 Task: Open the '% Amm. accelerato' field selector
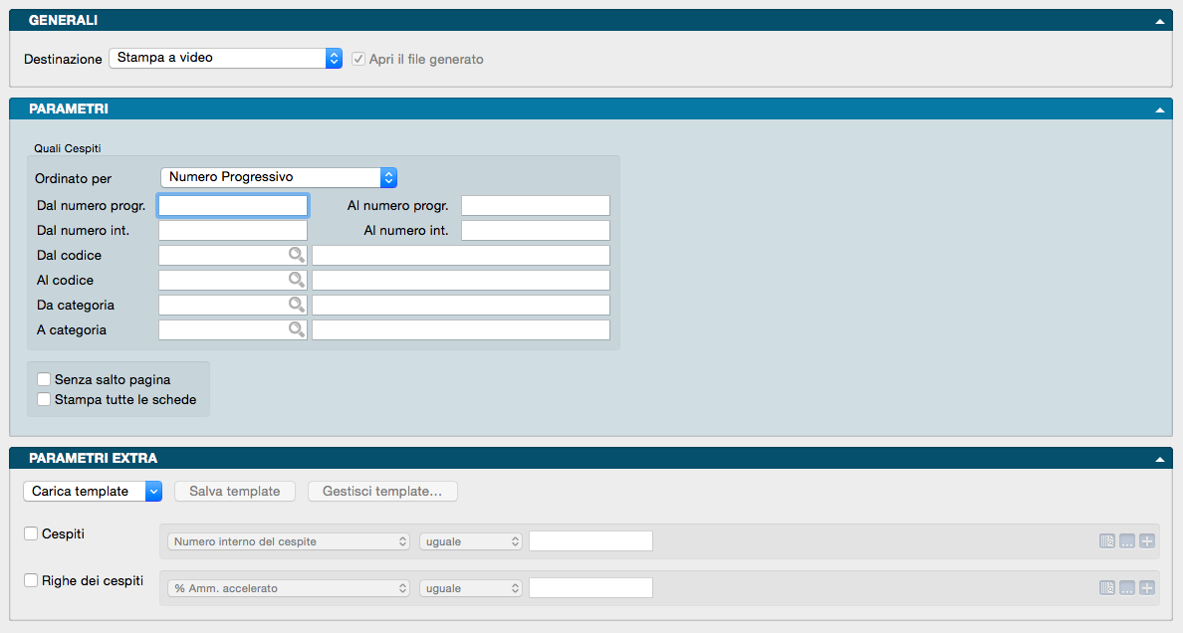[x=289, y=588]
